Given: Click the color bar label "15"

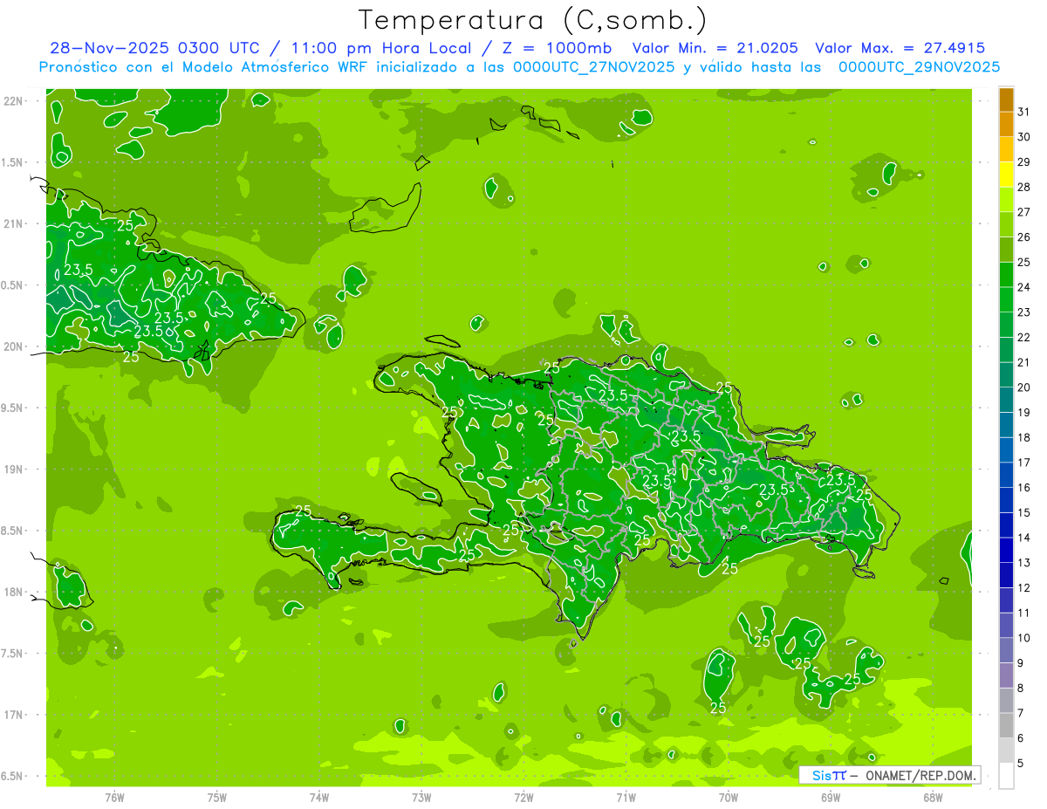Looking at the screenshot, I should tap(1023, 512).
